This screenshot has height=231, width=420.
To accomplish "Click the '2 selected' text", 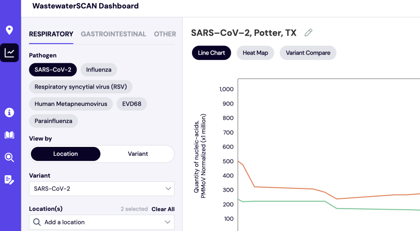I will click(x=134, y=209).
